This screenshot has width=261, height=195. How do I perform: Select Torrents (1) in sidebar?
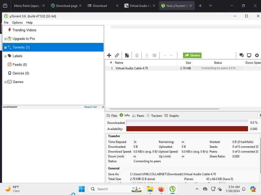[53, 47]
